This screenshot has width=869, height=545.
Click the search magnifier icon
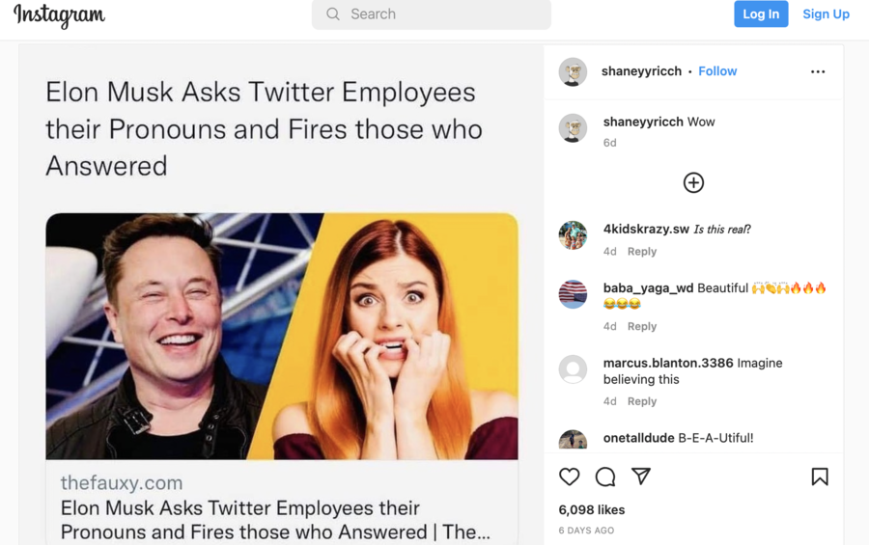333,14
